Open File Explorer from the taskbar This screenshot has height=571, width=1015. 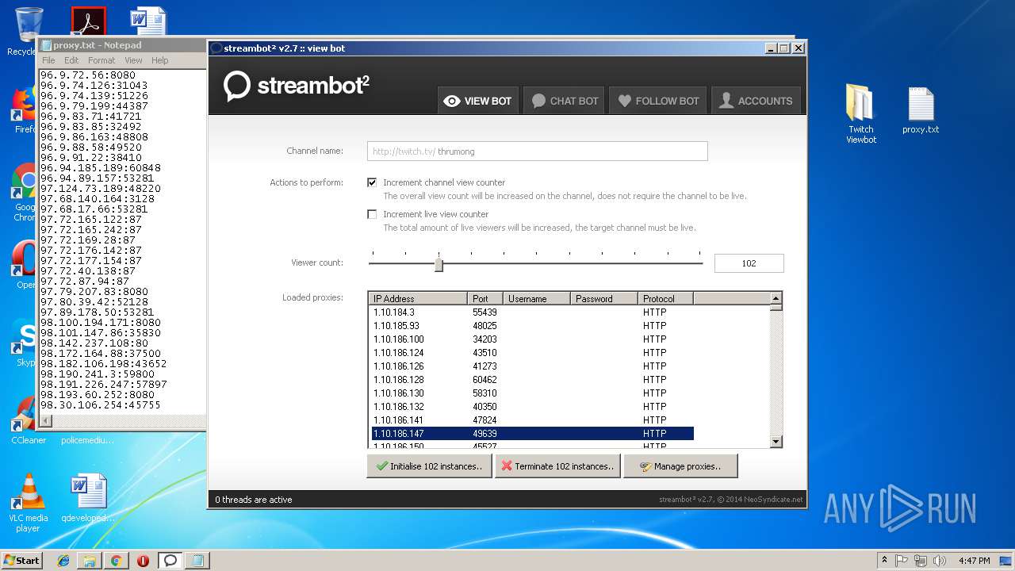click(90, 561)
